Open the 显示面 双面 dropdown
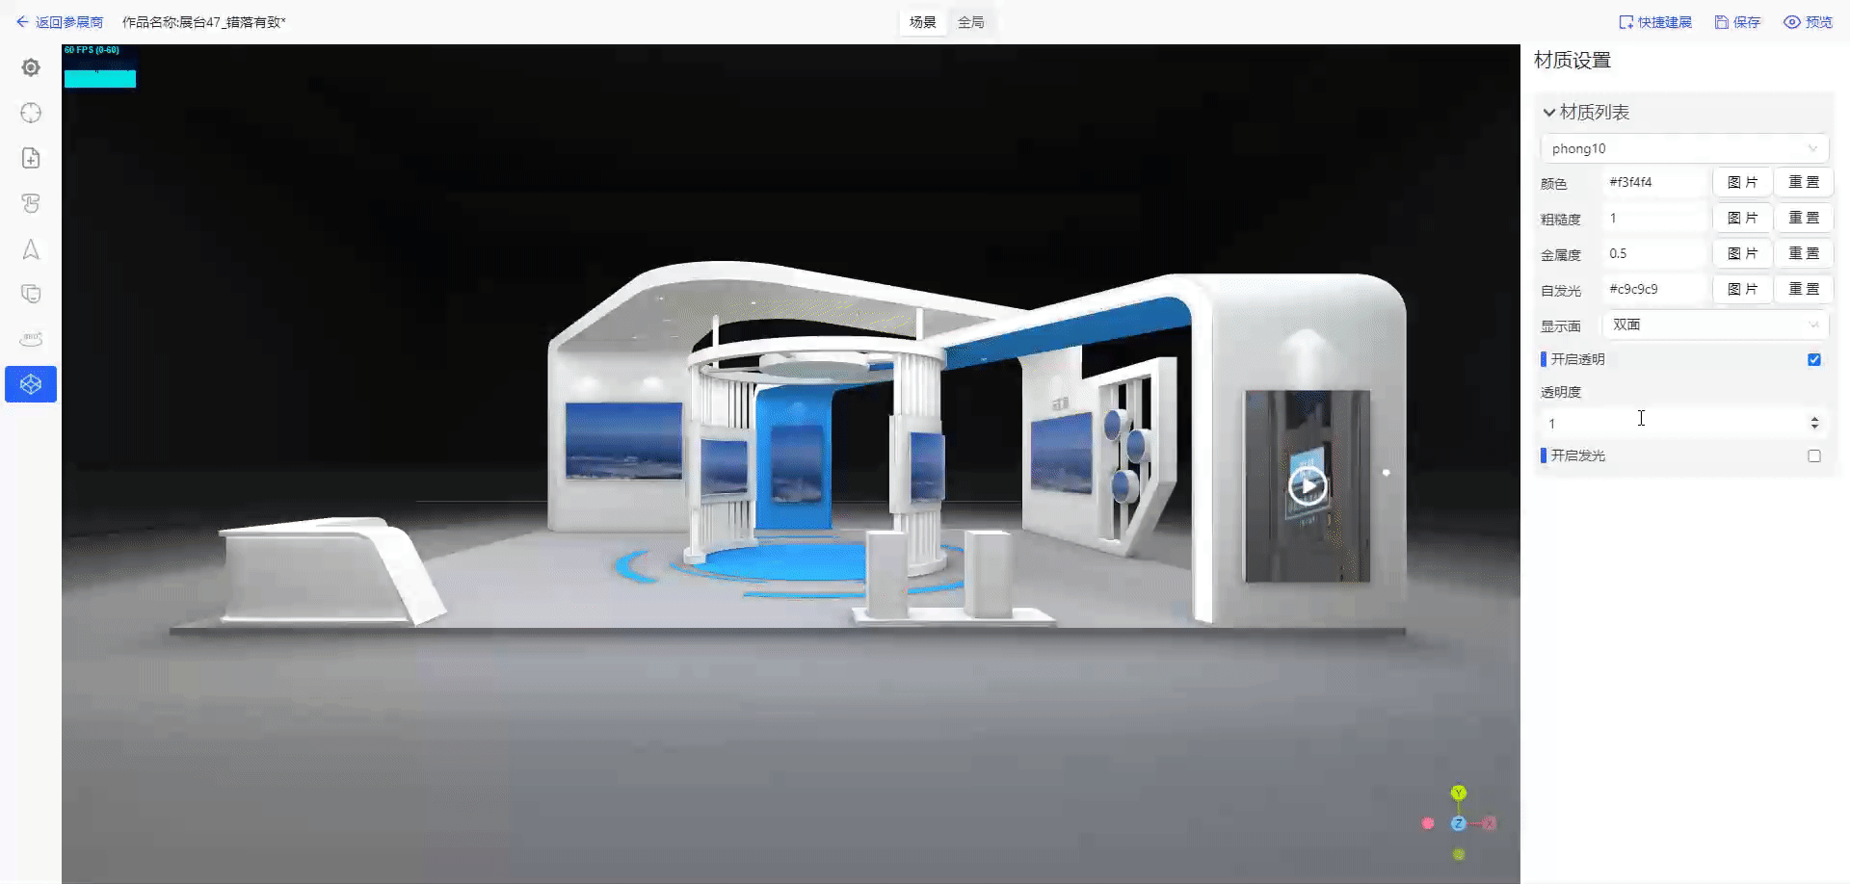1850x884 pixels. [1715, 325]
